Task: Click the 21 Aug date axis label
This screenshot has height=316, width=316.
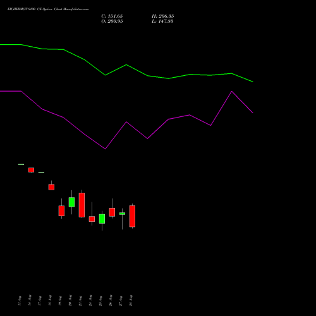Action: tap(80, 300)
